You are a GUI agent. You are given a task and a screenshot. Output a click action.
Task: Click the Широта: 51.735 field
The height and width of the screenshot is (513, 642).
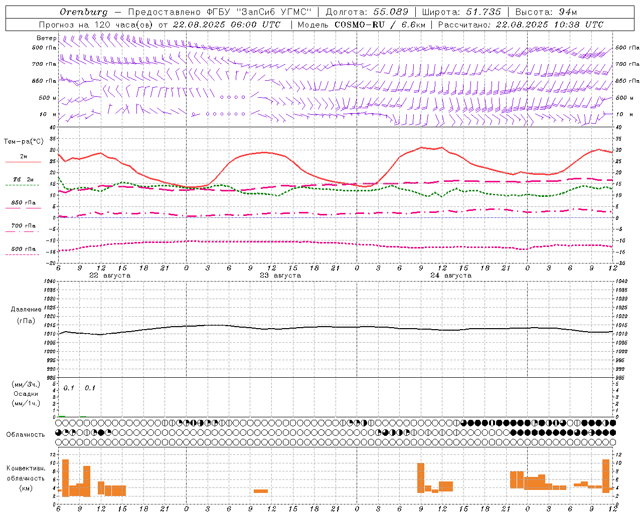[x=461, y=12]
